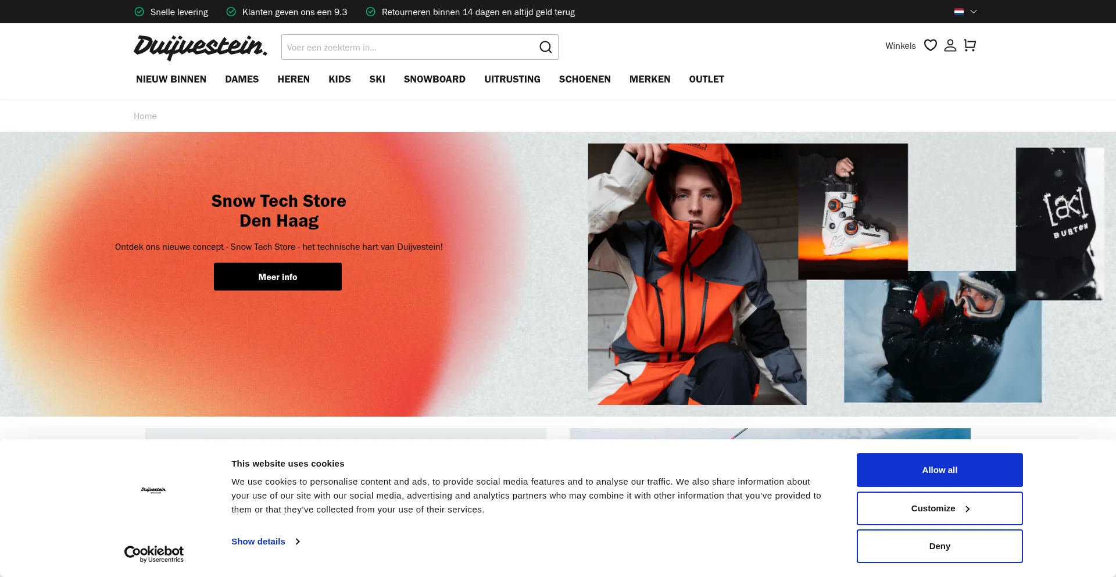
Task: Click the search magnifier icon
Action: point(545,47)
